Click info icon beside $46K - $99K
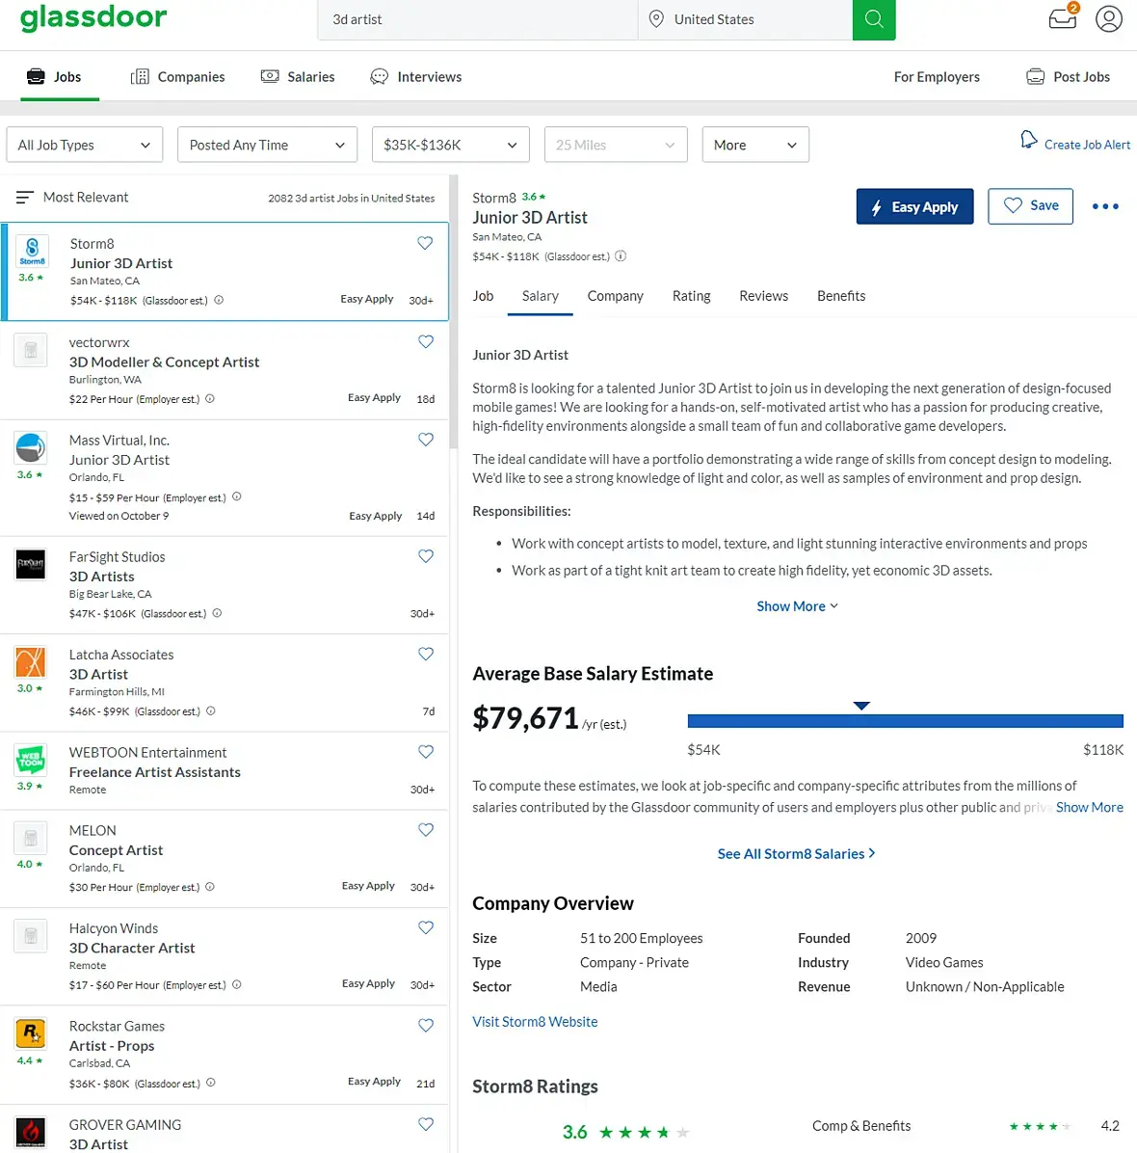 coord(211,711)
